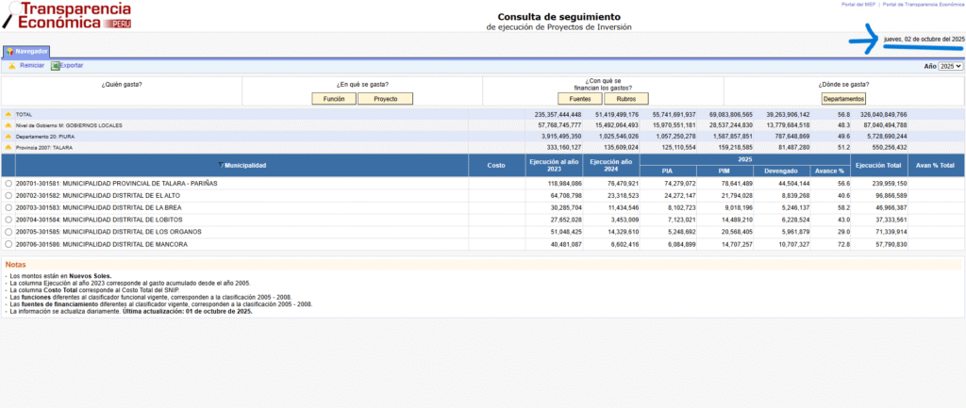
Task: Select Municipalidad Distrital de El Alto radio
Action: coord(8,196)
